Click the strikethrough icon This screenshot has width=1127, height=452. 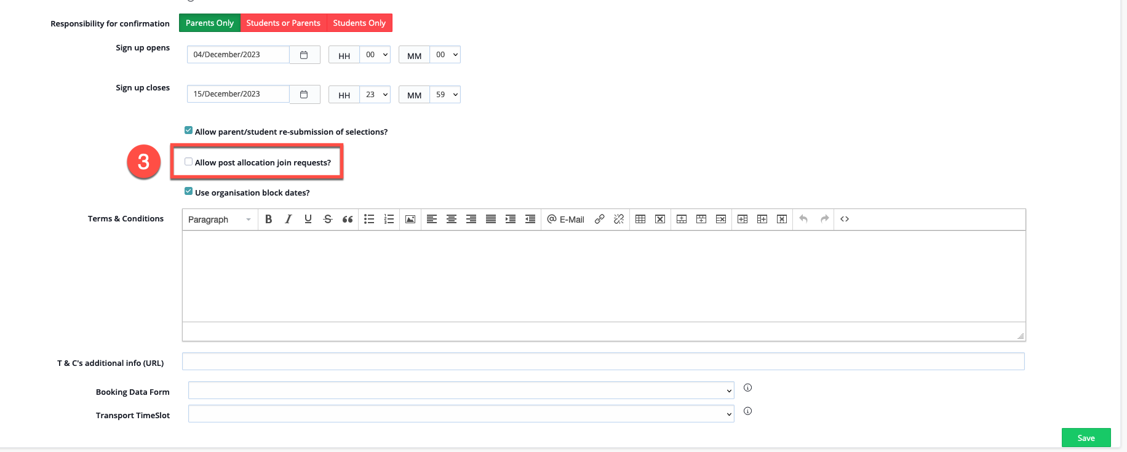[x=327, y=220]
